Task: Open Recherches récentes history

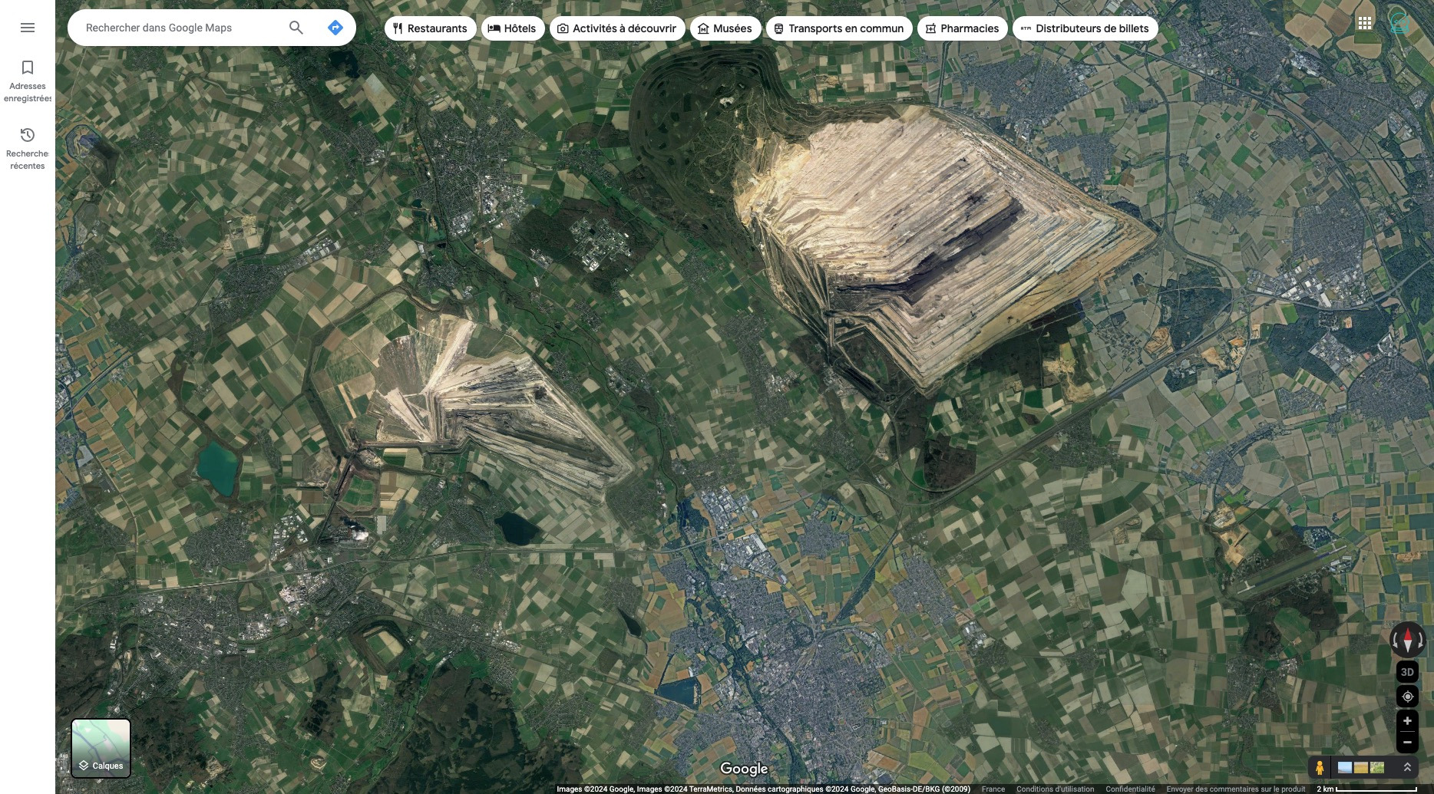Action: pyautogui.click(x=28, y=148)
